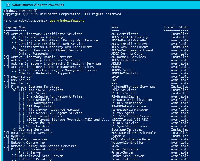
Task: Click the 'FS-Data-Deduplication' feature name
Action: click(x=131, y=100)
